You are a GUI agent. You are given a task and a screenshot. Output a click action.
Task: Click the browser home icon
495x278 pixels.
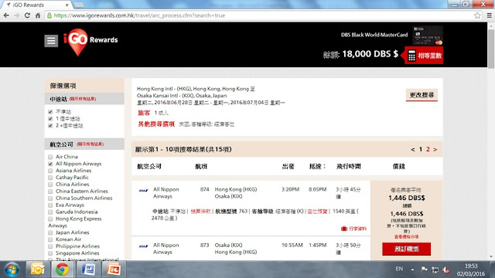click(x=38, y=15)
